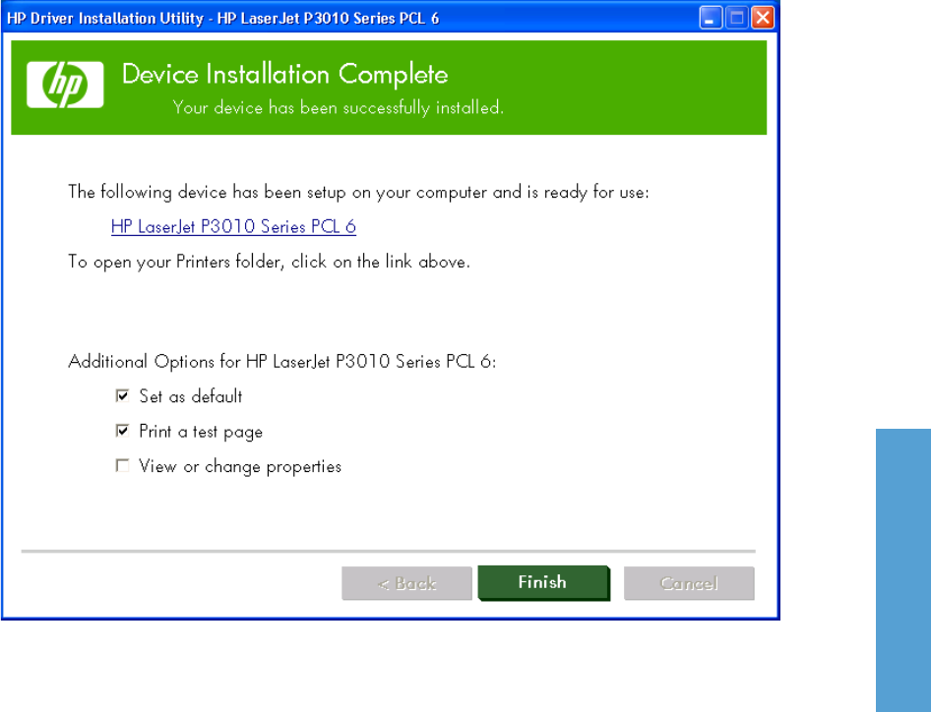Click the disabled Back button
Viewport: 931px width, 712px height.
pyautogui.click(x=406, y=583)
